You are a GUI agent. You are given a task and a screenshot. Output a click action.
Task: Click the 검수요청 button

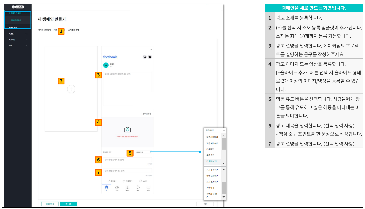pyautogui.click(x=68, y=204)
